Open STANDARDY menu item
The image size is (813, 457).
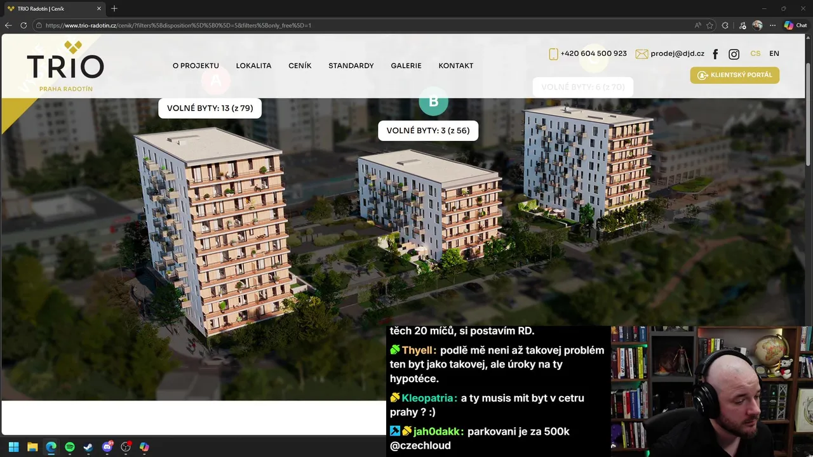351,65
